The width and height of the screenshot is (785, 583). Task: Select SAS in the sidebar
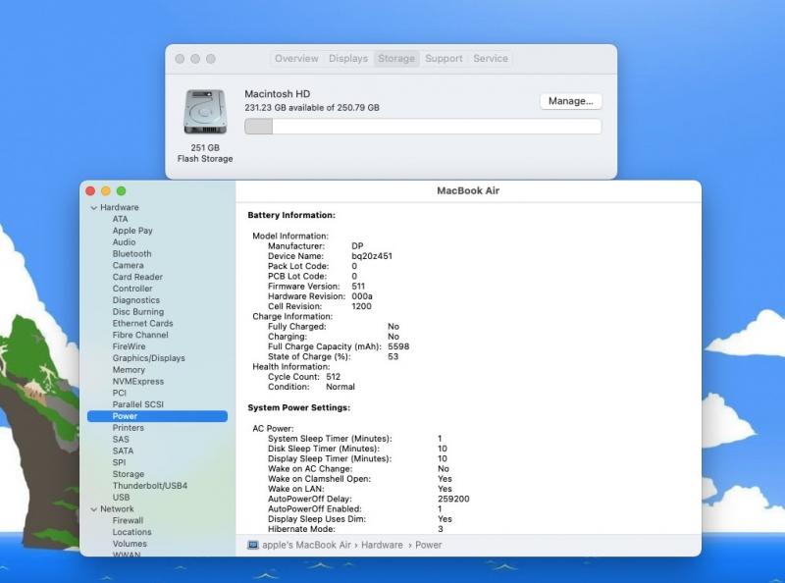point(121,439)
